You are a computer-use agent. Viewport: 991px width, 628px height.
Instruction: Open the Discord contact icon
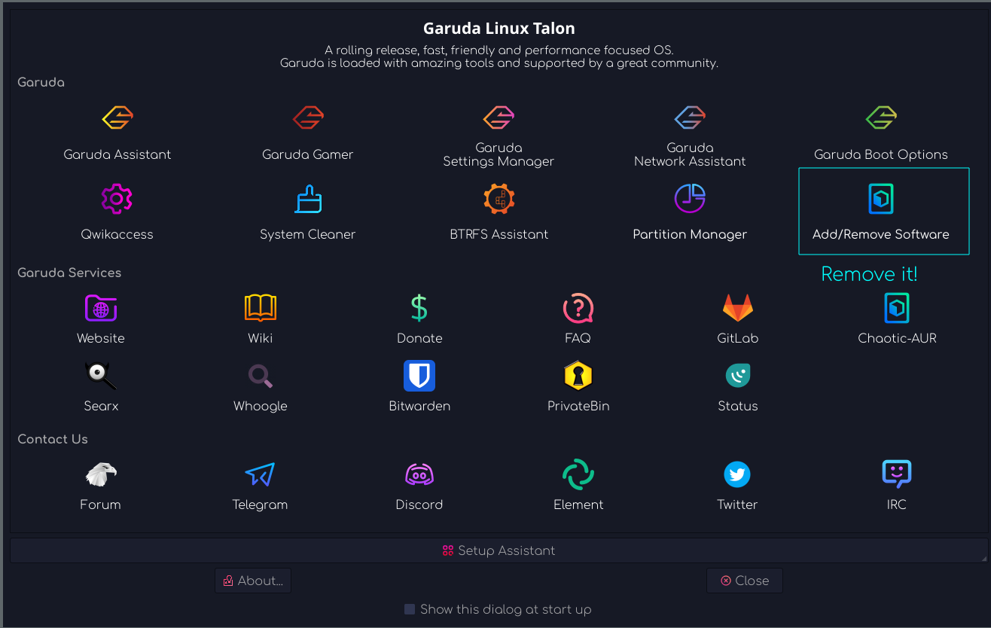[x=419, y=474]
